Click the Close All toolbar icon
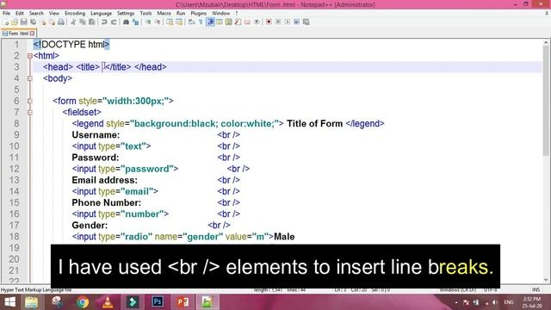 pyautogui.click(x=52, y=22)
